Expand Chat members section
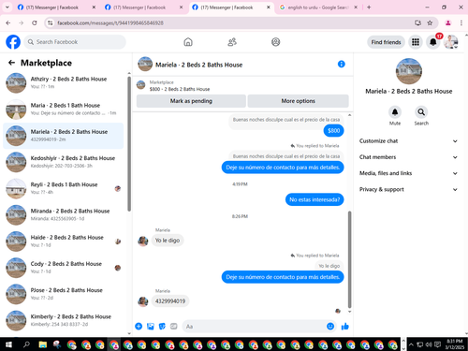Screen dimensions: 468x351 click(408, 157)
